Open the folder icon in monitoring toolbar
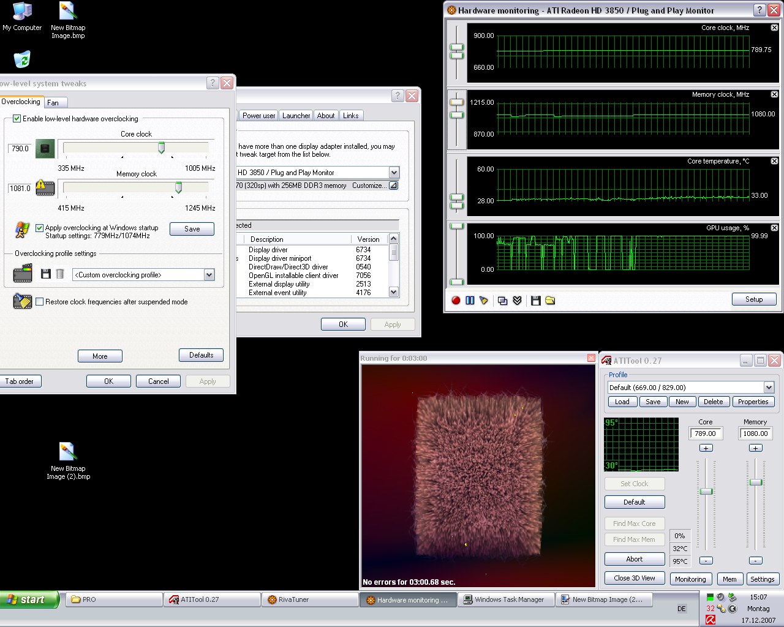This screenshot has height=627, width=784. [x=550, y=300]
